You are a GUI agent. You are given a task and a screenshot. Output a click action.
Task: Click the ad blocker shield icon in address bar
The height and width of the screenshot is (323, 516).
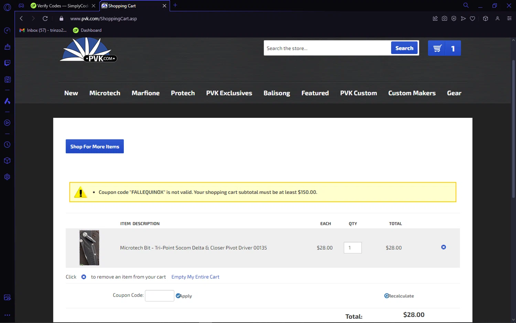[x=454, y=19]
